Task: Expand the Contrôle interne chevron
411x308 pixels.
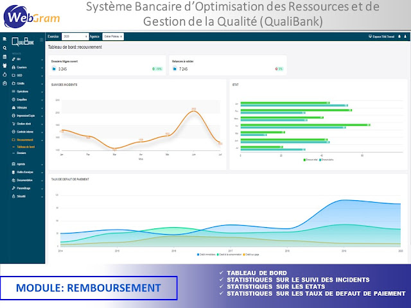Action: 42,132
